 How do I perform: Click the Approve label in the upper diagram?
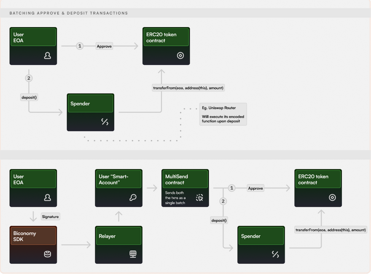[104, 46]
